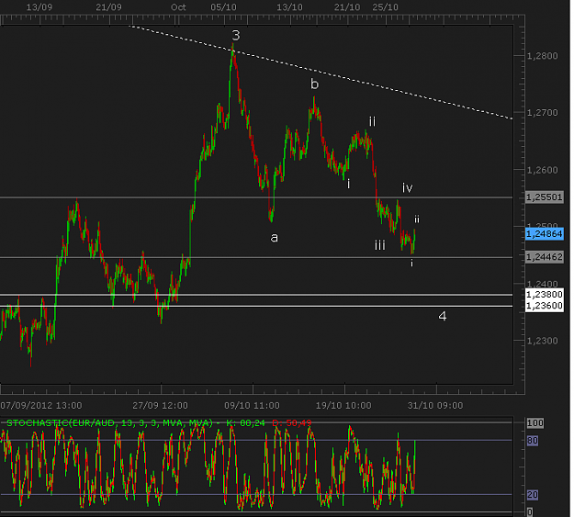This screenshot has height=517, width=574.
Task: Click the wave label iii
Action: point(380,245)
